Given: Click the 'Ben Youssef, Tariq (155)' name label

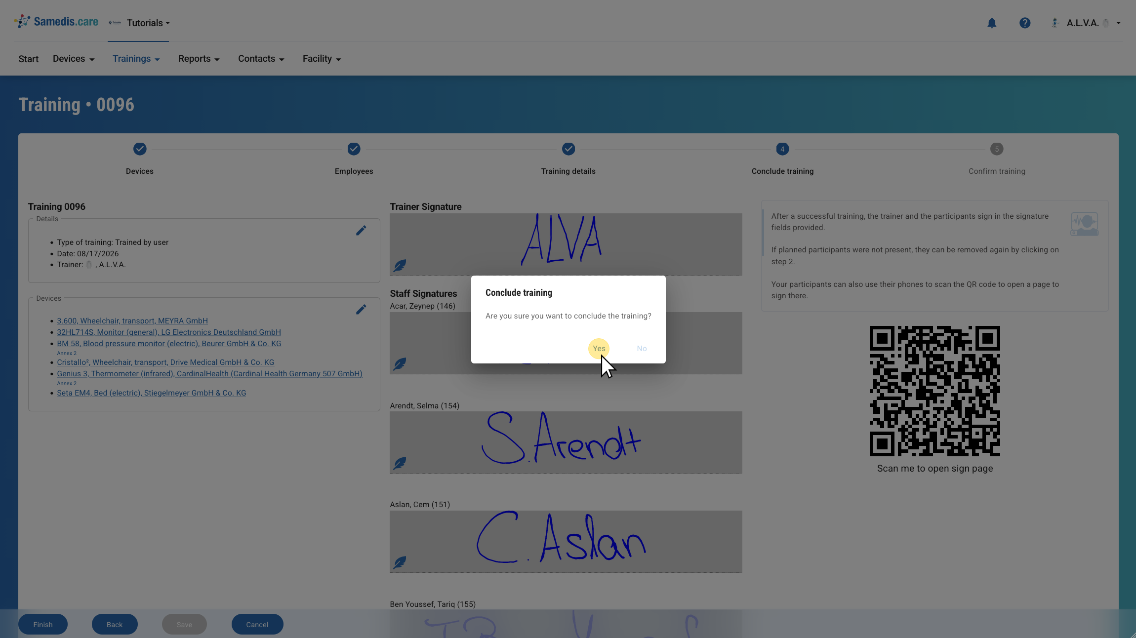Looking at the screenshot, I should coord(433,604).
